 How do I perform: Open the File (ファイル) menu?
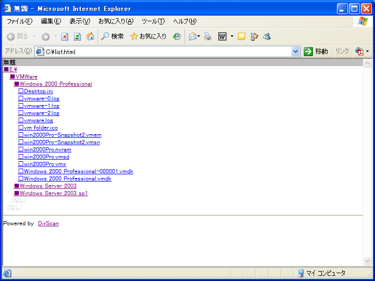19,21
